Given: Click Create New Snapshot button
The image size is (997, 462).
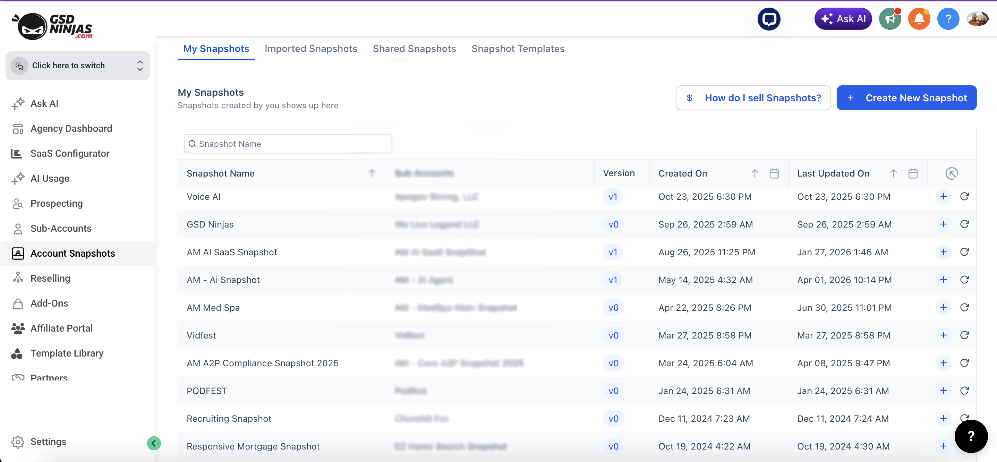Looking at the screenshot, I should (906, 98).
